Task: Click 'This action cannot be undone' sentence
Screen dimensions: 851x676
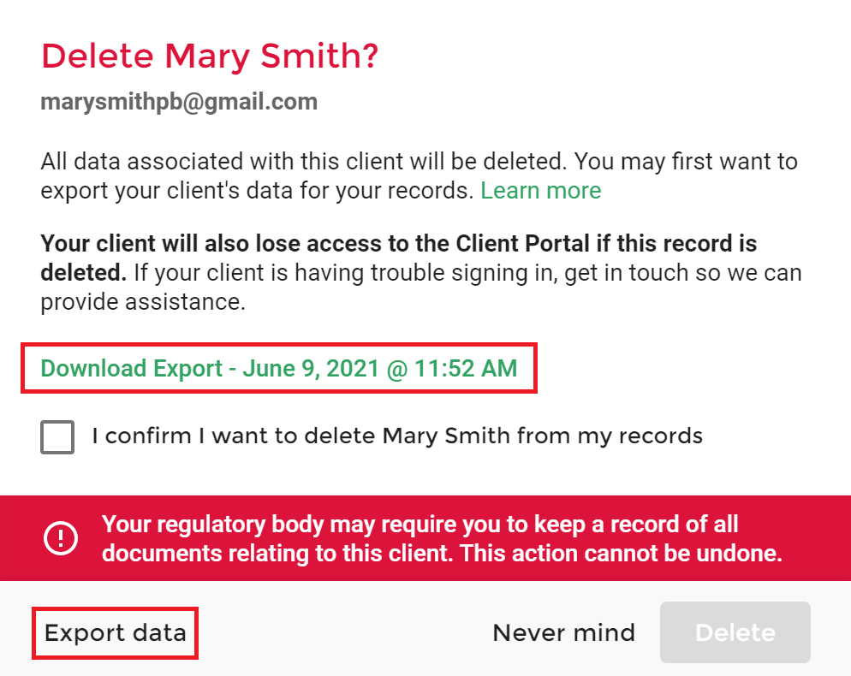Action: pyautogui.click(x=621, y=554)
